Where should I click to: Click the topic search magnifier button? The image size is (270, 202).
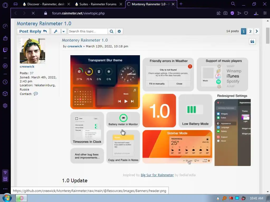click(x=112, y=31)
